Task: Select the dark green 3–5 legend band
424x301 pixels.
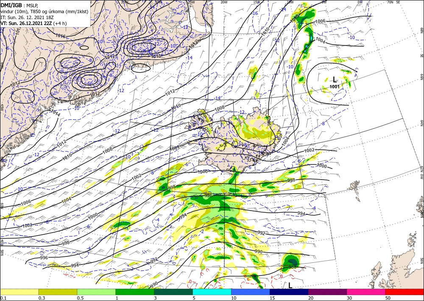Action: pos(173,292)
